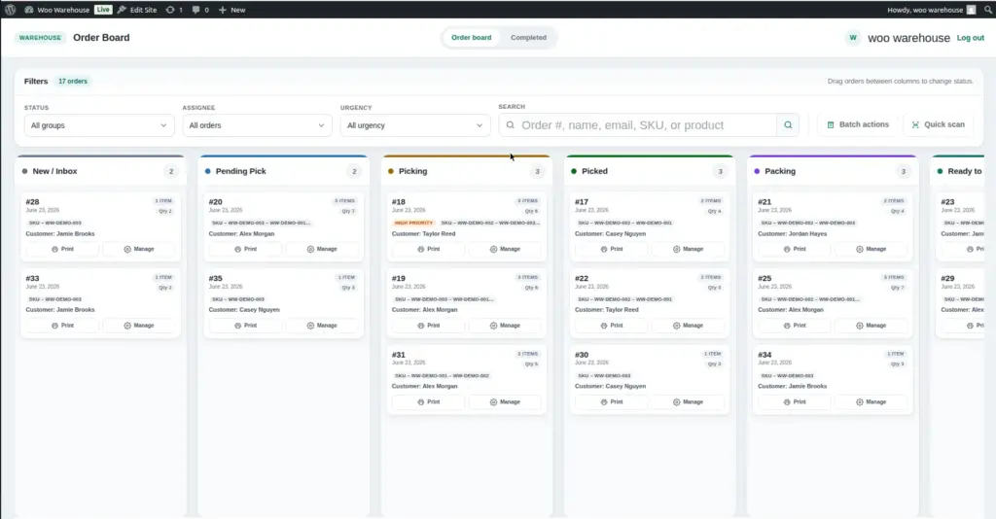Print order #28
Image resolution: width=996 pixels, height=519 pixels.
(x=62, y=250)
